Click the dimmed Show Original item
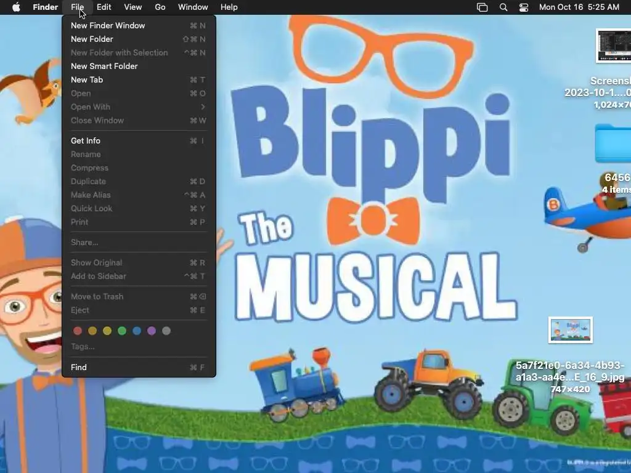 tap(139, 262)
